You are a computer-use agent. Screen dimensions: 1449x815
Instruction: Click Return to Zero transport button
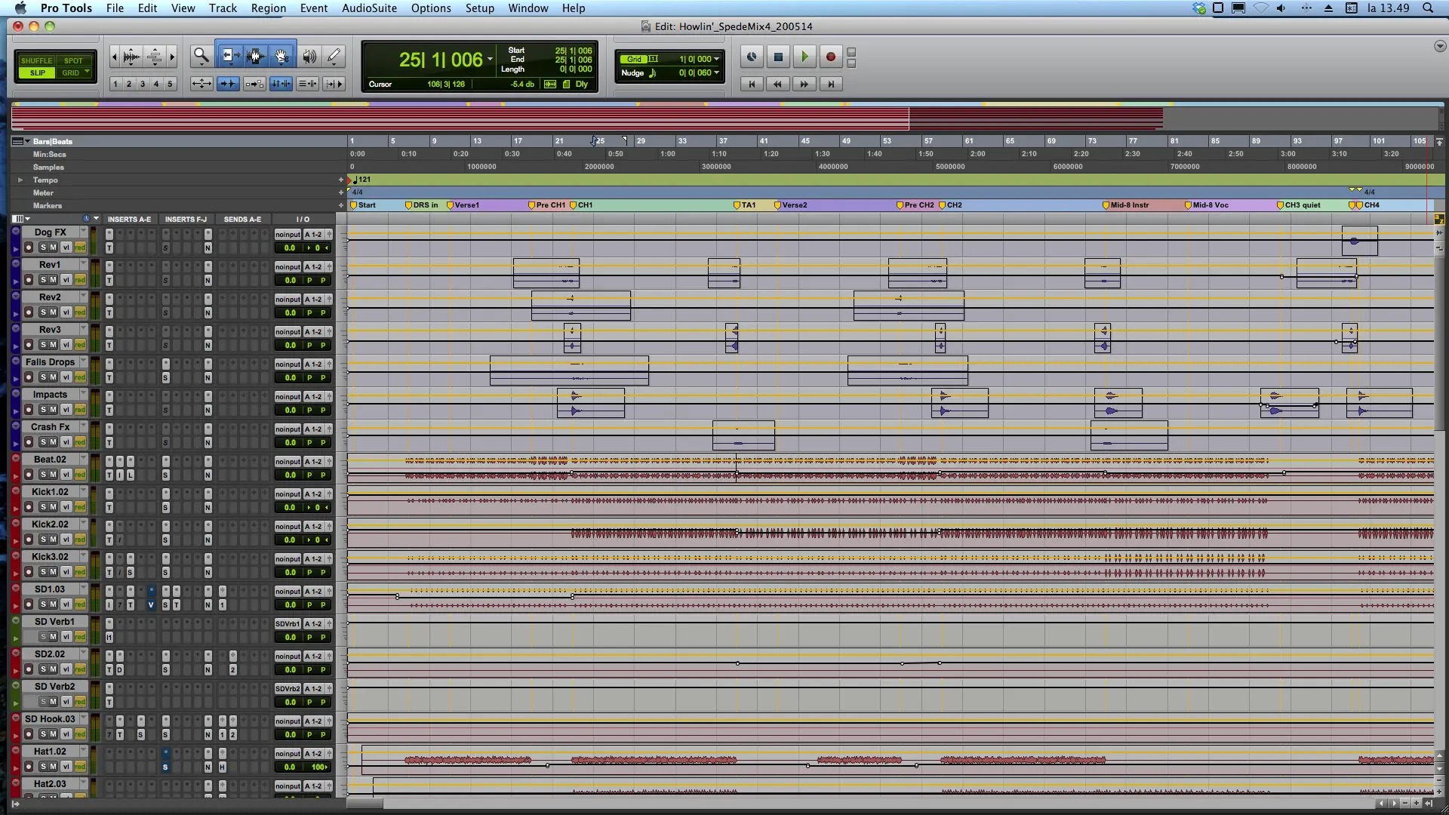coord(752,84)
